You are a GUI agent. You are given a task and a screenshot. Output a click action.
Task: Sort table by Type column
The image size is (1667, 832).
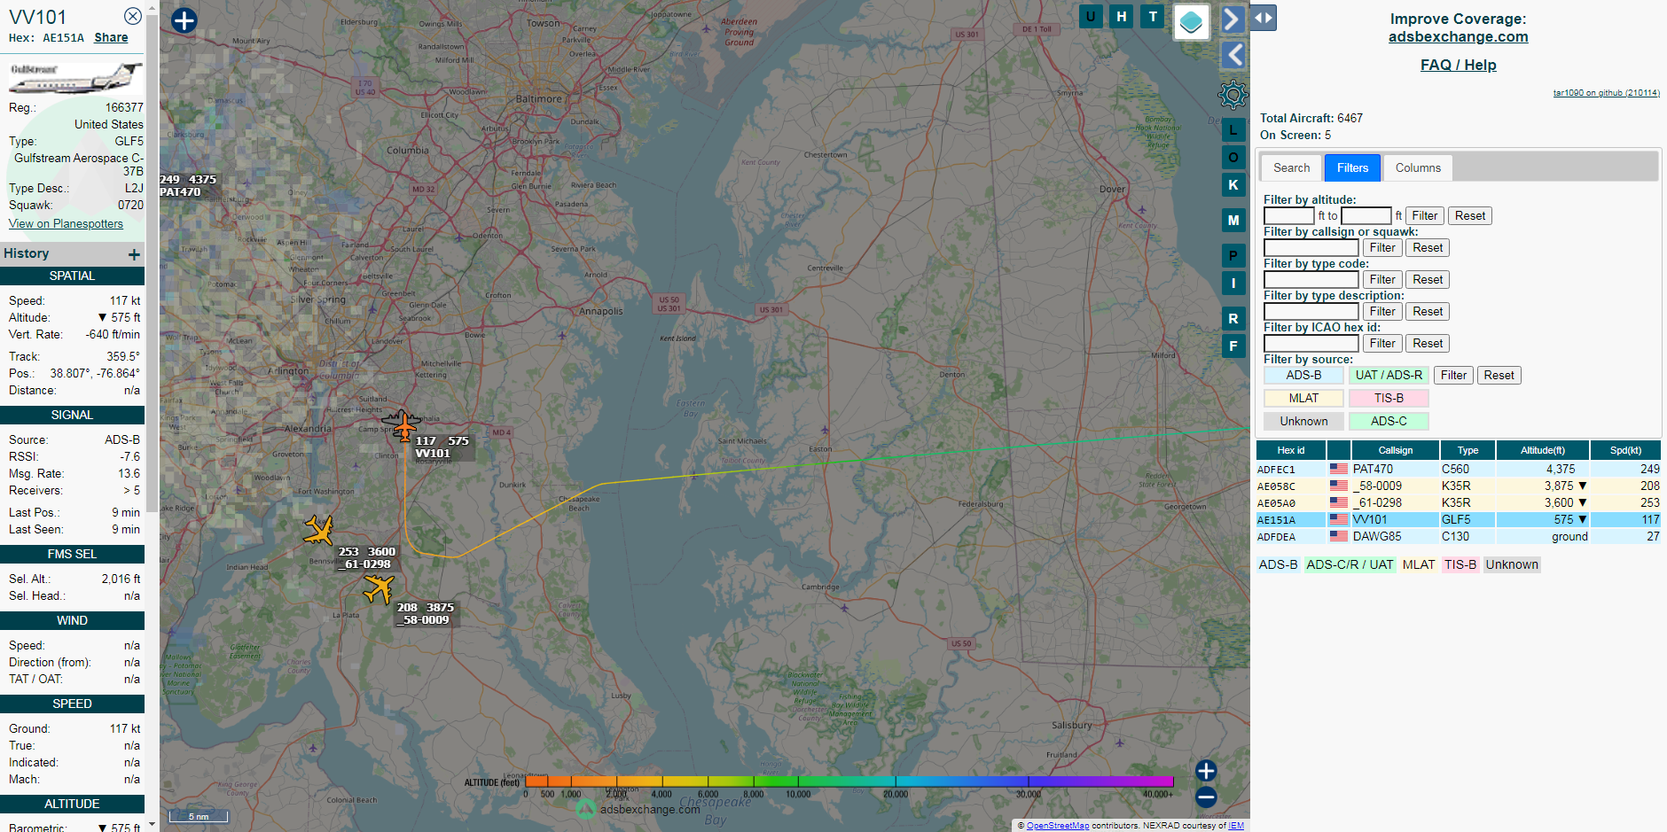(1467, 450)
